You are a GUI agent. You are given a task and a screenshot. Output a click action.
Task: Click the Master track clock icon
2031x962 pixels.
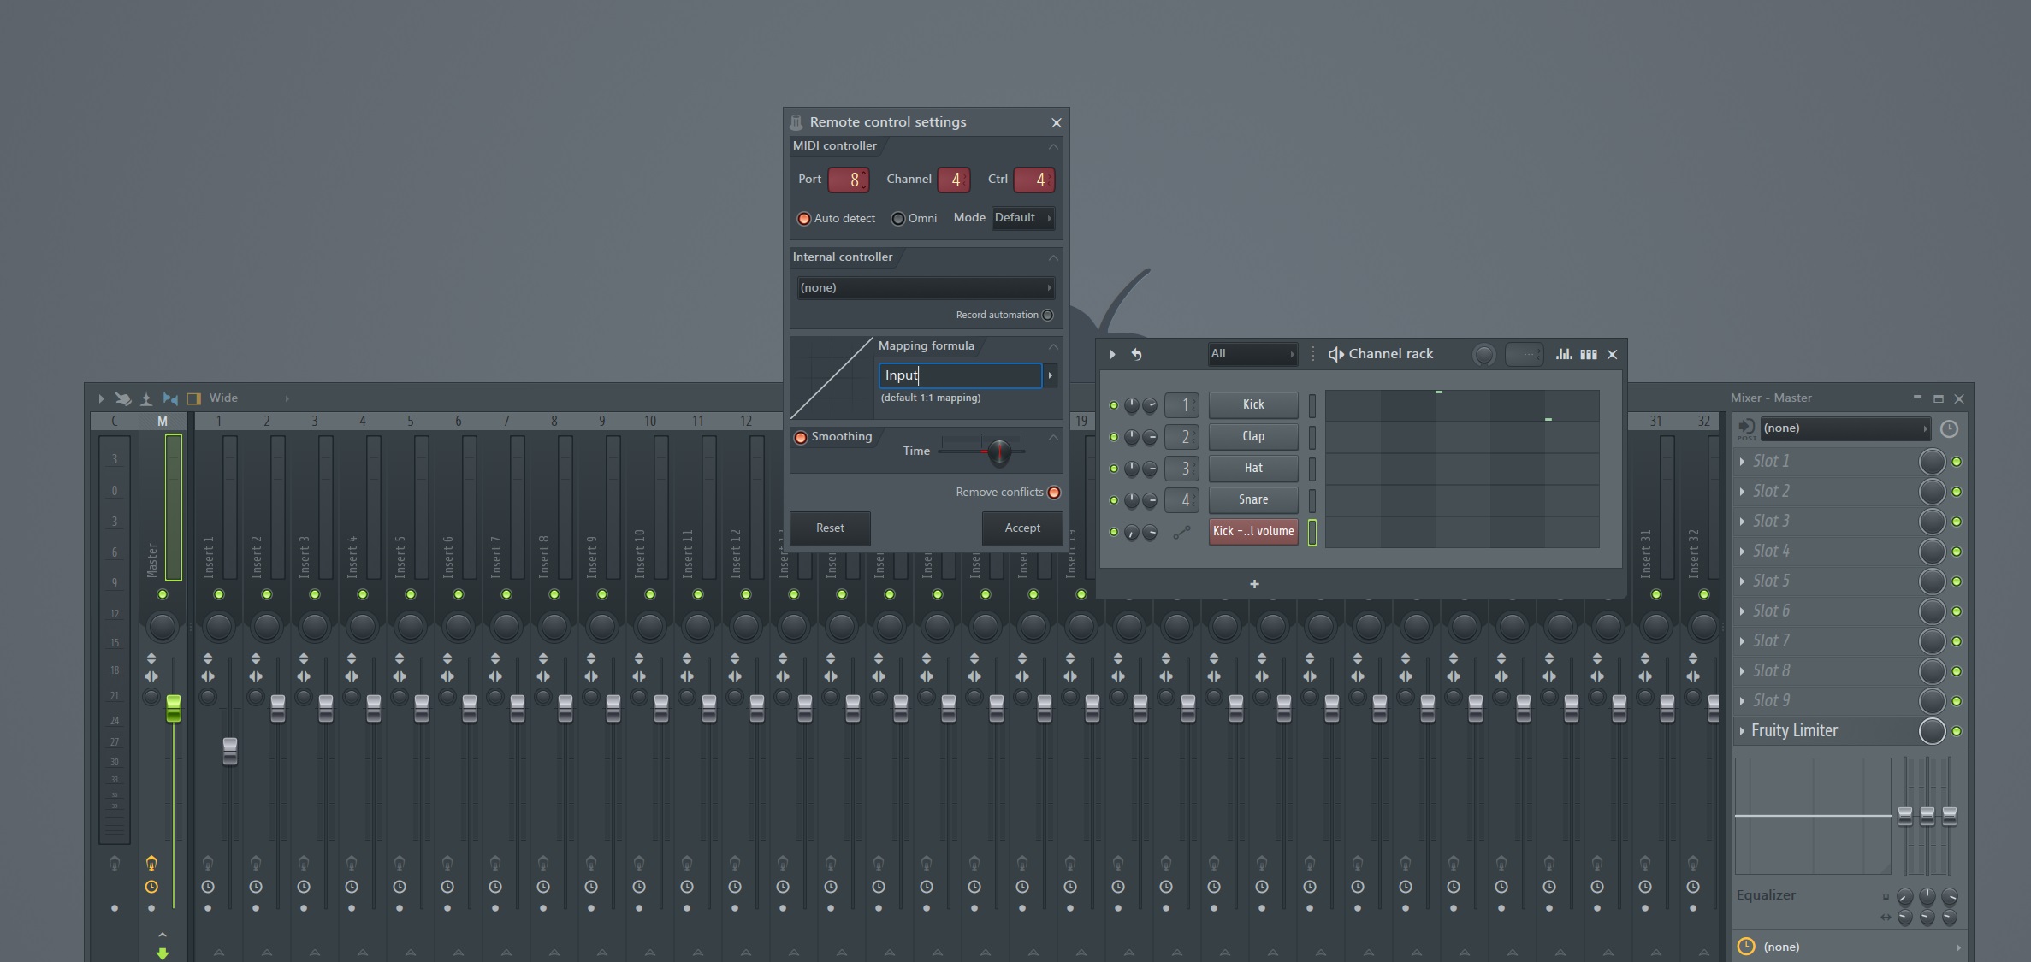click(x=151, y=887)
